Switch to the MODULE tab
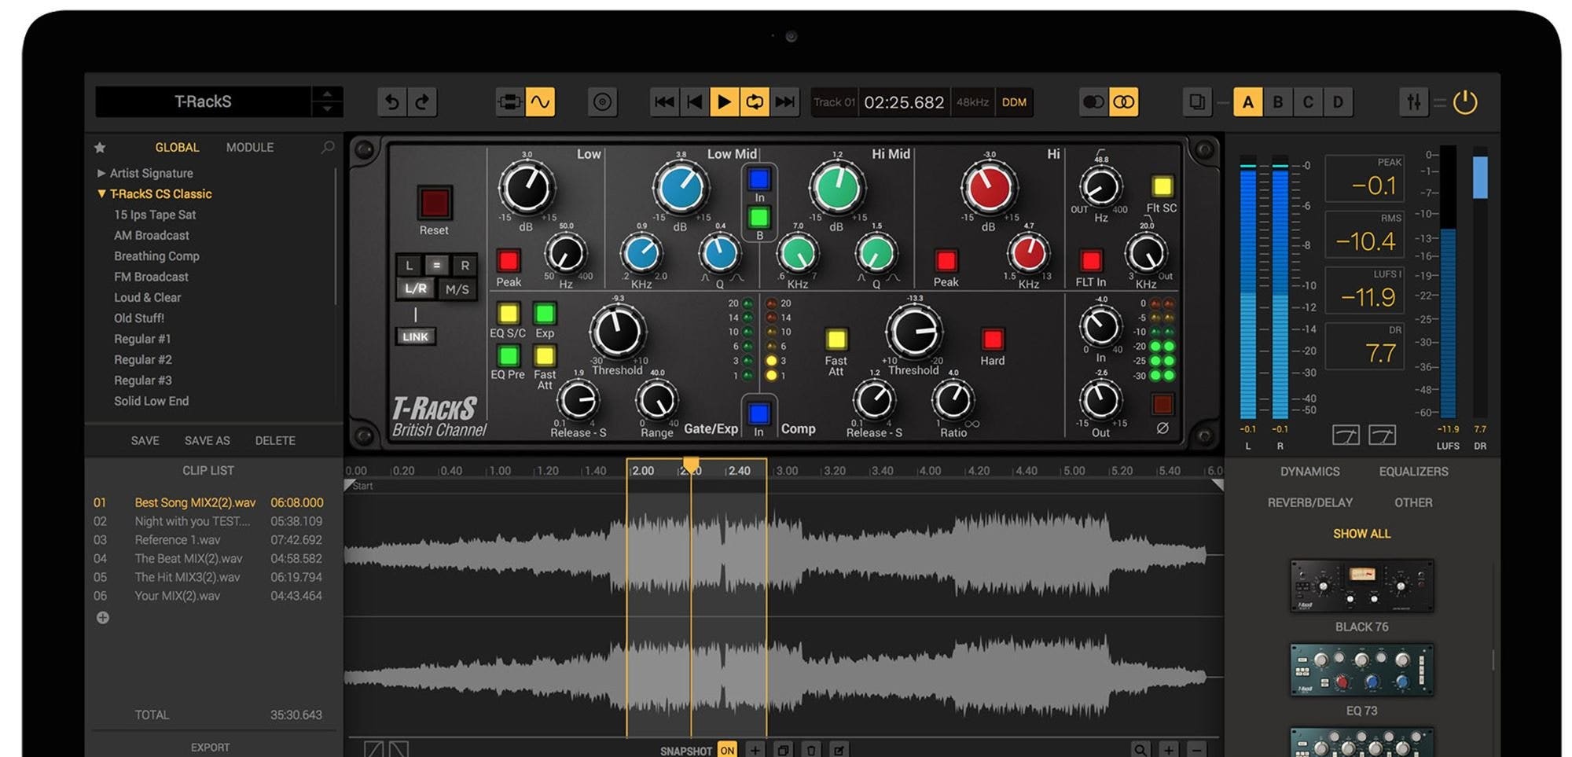Screen dimensions: 1572x757 coord(250,147)
